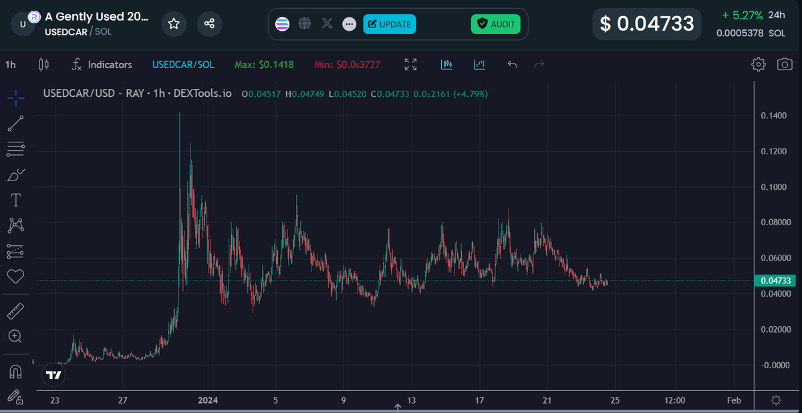Viewport: 802px width, 413px height.
Task: Toggle the candlestick price chart view
Action: 447,65
